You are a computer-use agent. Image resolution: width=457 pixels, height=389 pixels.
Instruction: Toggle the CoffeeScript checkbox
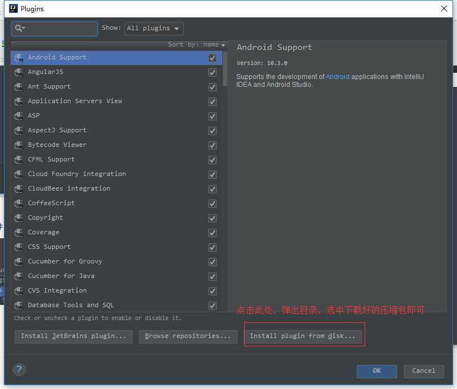click(x=212, y=203)
